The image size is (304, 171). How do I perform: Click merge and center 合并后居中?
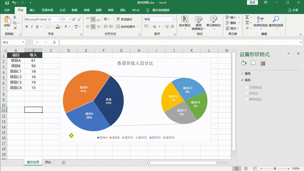pos(126,27)
